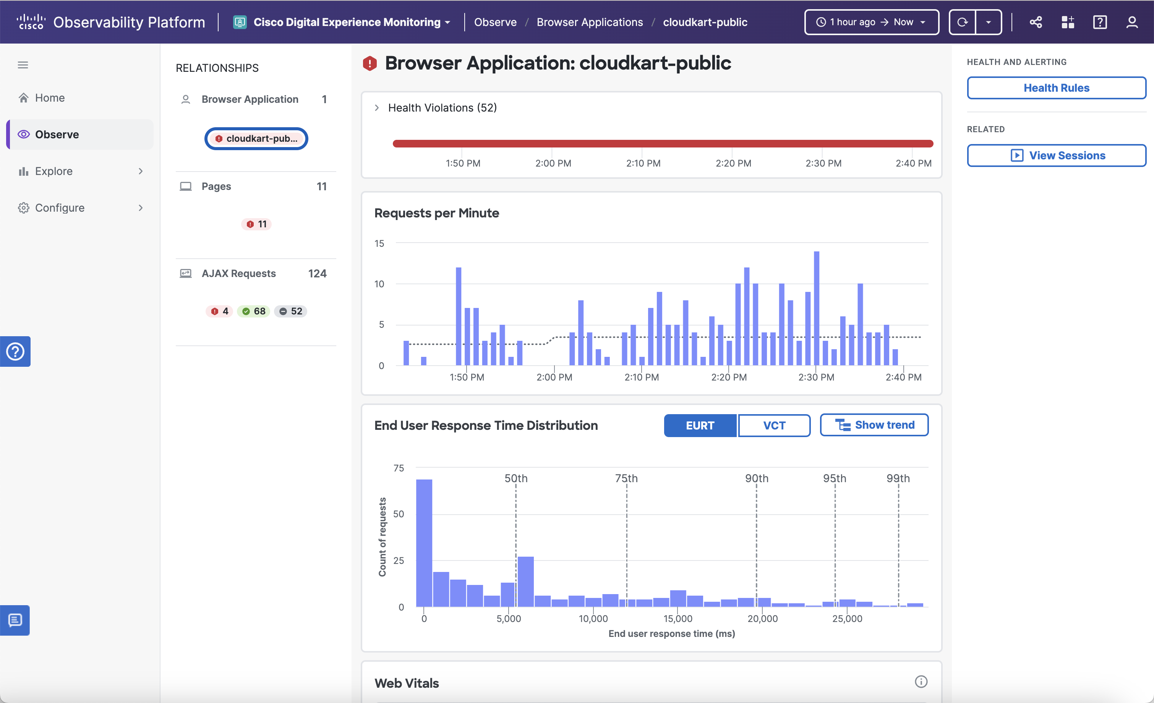1154x703 pixels.
Task: Open the Health Rules page
Action: point(1056,87)
